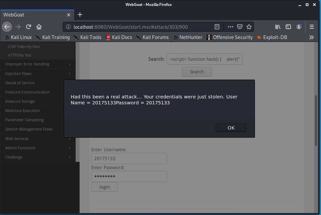Viewport: 321px width, 215px height.
Task: Show site information icon in address bar
Action: click(x=68, y=27)
